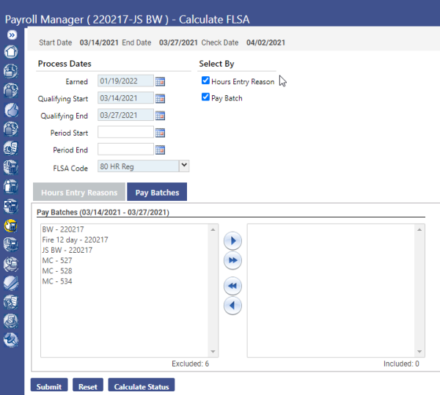Click the home icon in the sidebar

click(x=12, y=52)
